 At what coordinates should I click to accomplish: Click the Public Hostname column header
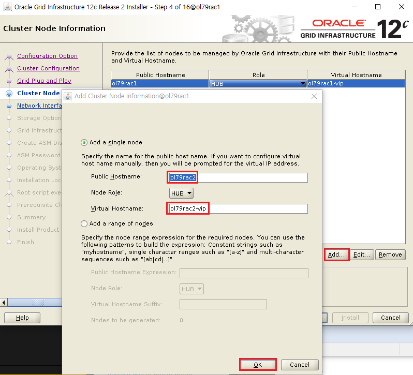click(x=160, y=75)
